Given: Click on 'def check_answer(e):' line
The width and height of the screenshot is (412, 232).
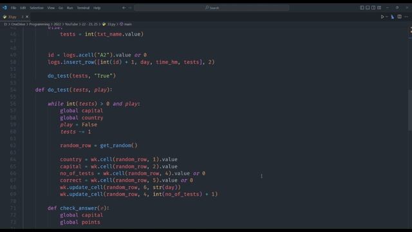Looking at the screenshot, I should [x=78, y=208].
